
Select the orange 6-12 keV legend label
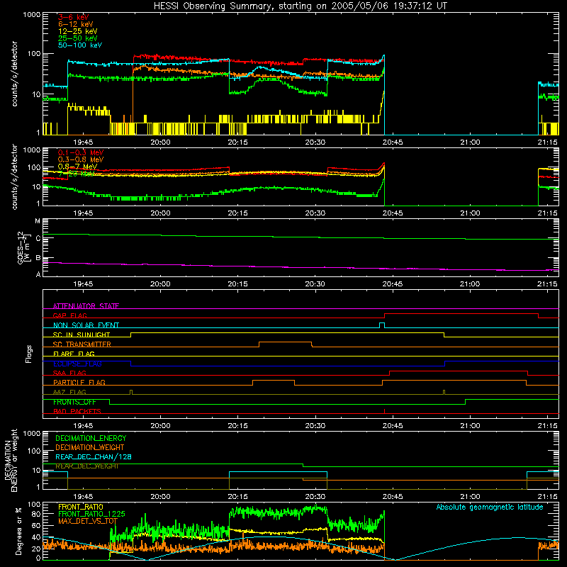76,24
